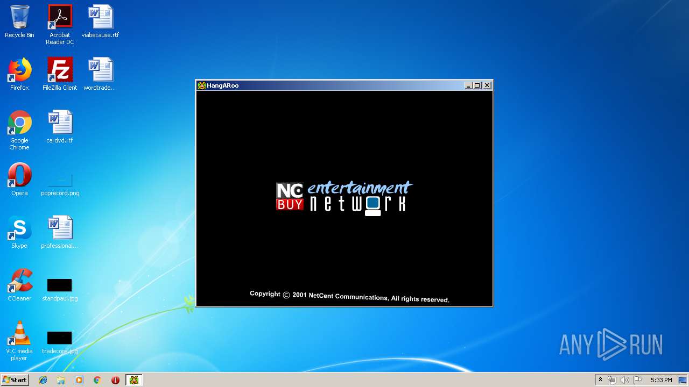Launch VLC media player shortcut
The width and height of the screenshot is (689, 387).
pos(19,341)
